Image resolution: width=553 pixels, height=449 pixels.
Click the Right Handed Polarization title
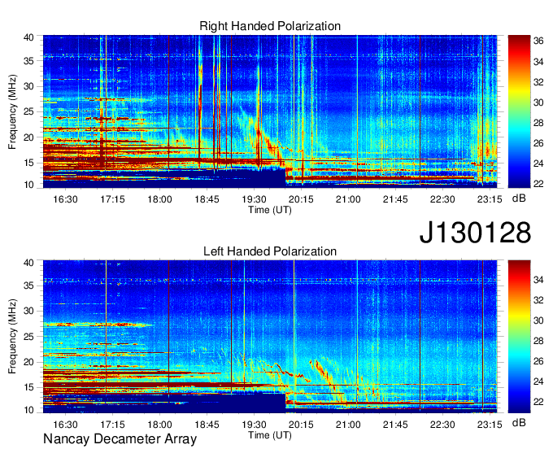pos(270,26)
